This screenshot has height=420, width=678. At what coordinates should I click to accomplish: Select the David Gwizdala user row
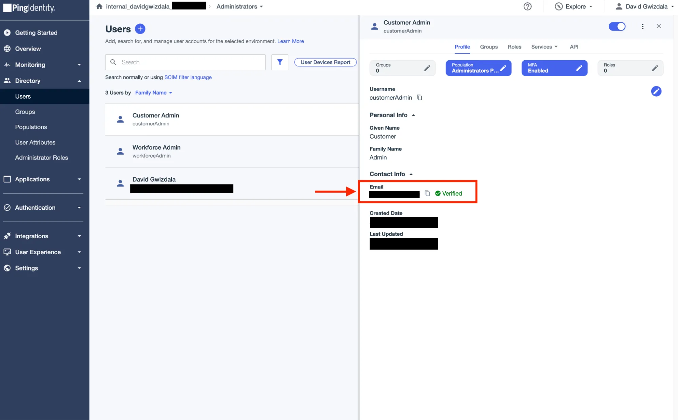(x=232, y=183)
